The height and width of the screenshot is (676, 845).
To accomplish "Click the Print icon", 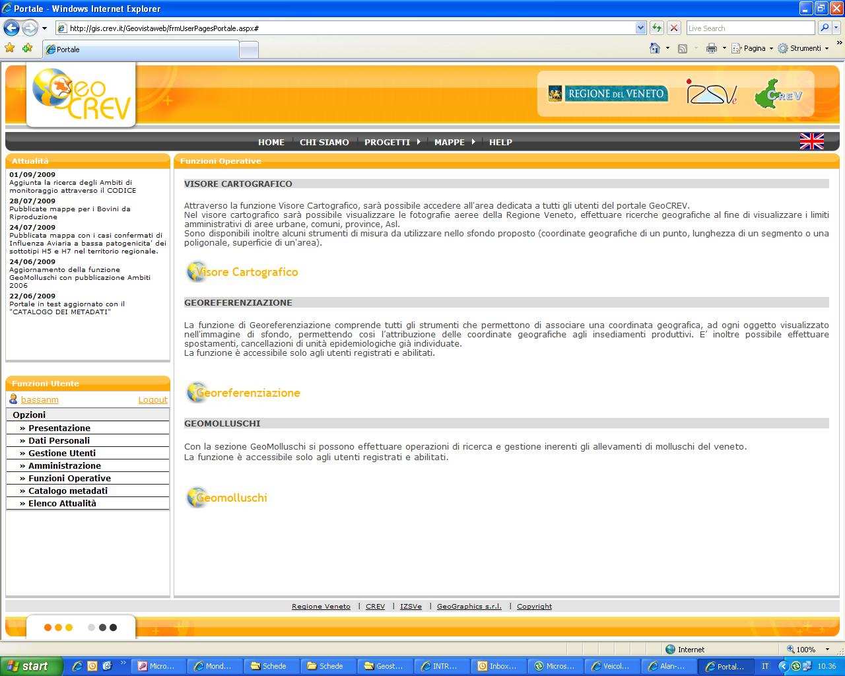I will point(711,48).
